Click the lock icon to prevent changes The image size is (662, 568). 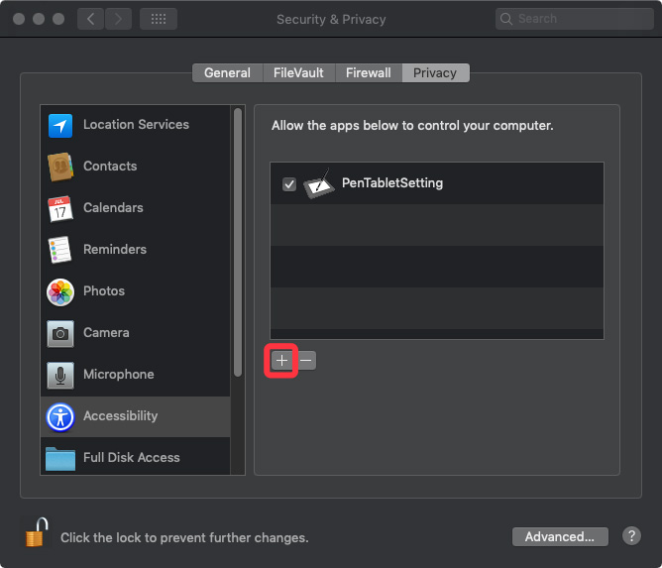pyautogui.click(x=37, y=533)
